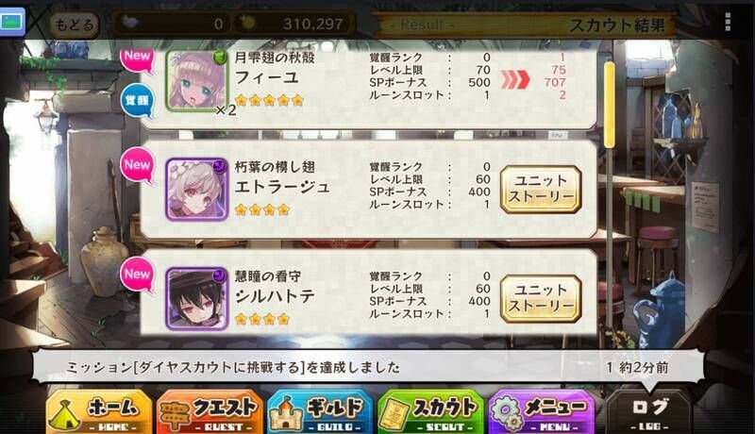
Task: View シルハトテ unit story button
Action: [x=541, y=298]
